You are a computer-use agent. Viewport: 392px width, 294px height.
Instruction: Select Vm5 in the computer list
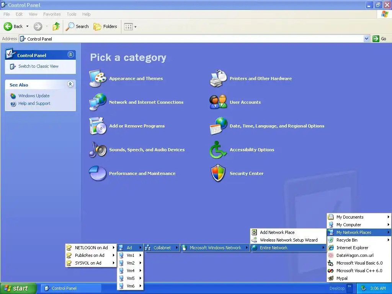coord(130,278)
